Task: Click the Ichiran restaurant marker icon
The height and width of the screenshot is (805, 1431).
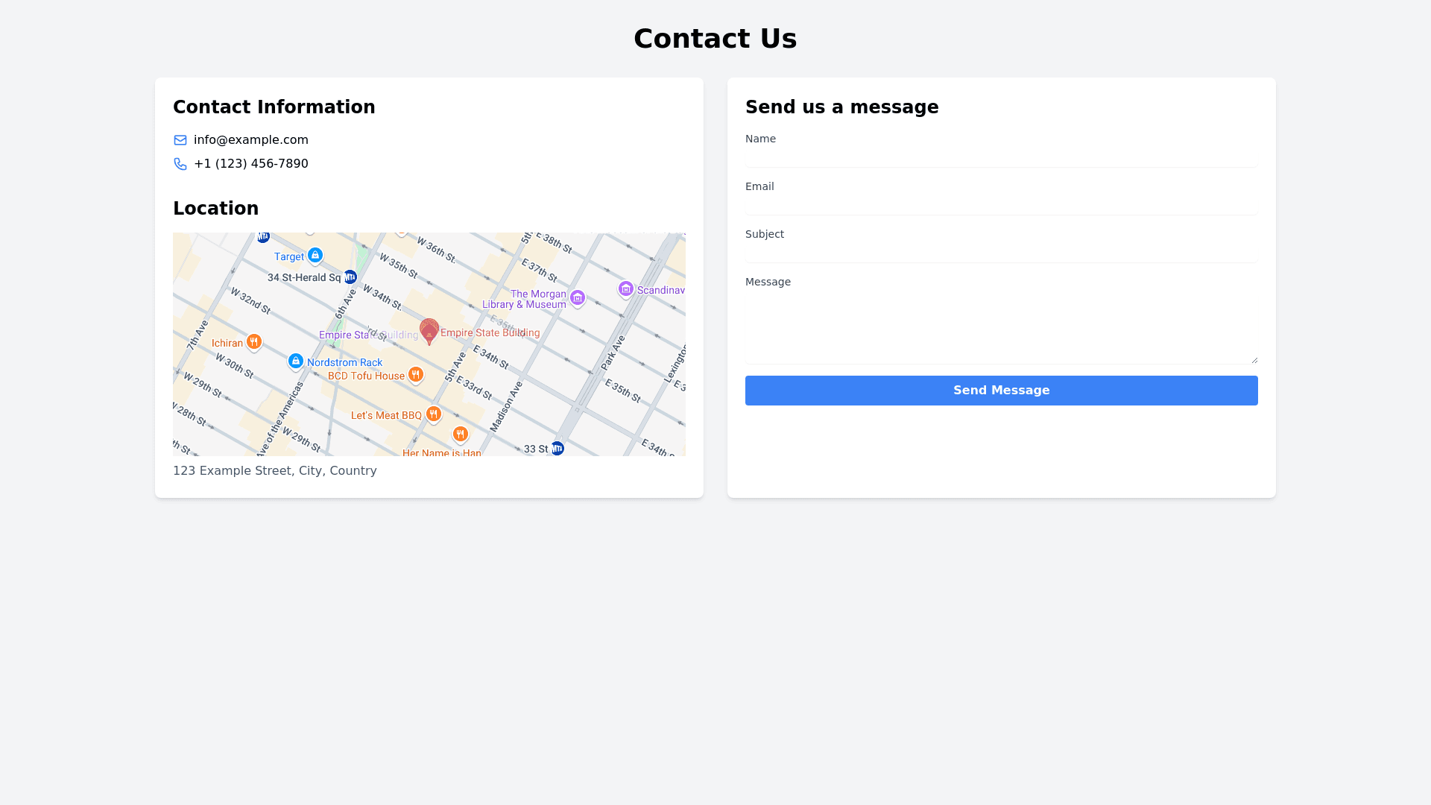Action: [254, 341]
